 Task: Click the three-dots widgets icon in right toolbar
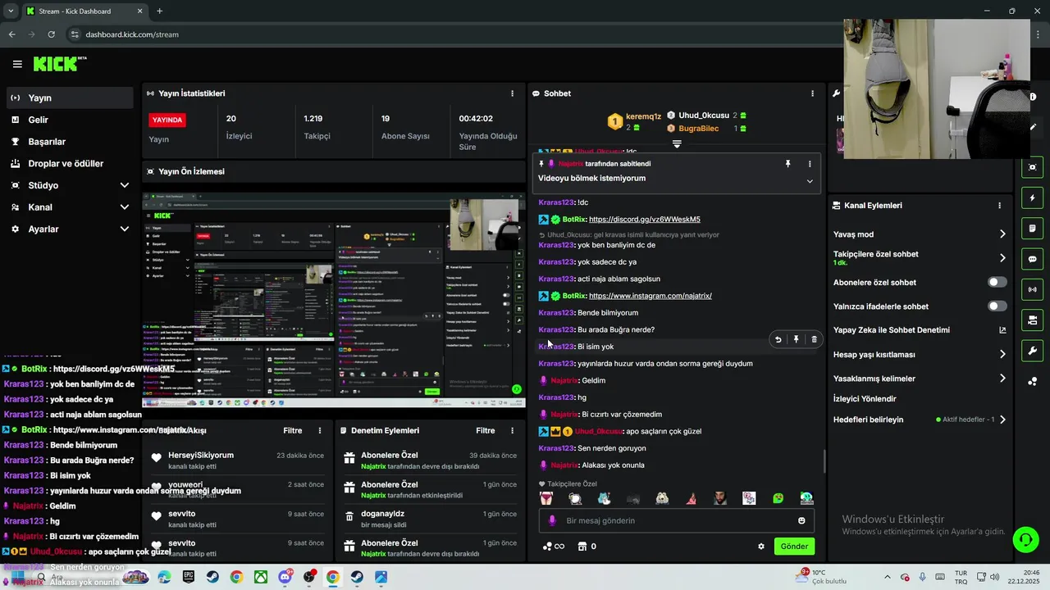pyautogui.click(x=1033, y=381)
